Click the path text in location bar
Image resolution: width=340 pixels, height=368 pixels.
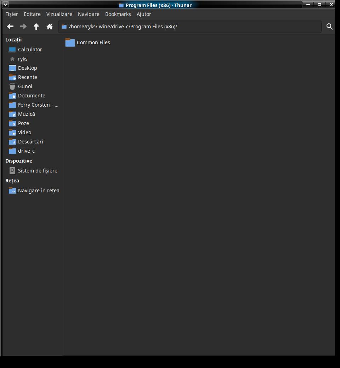(x=123, y=27)
